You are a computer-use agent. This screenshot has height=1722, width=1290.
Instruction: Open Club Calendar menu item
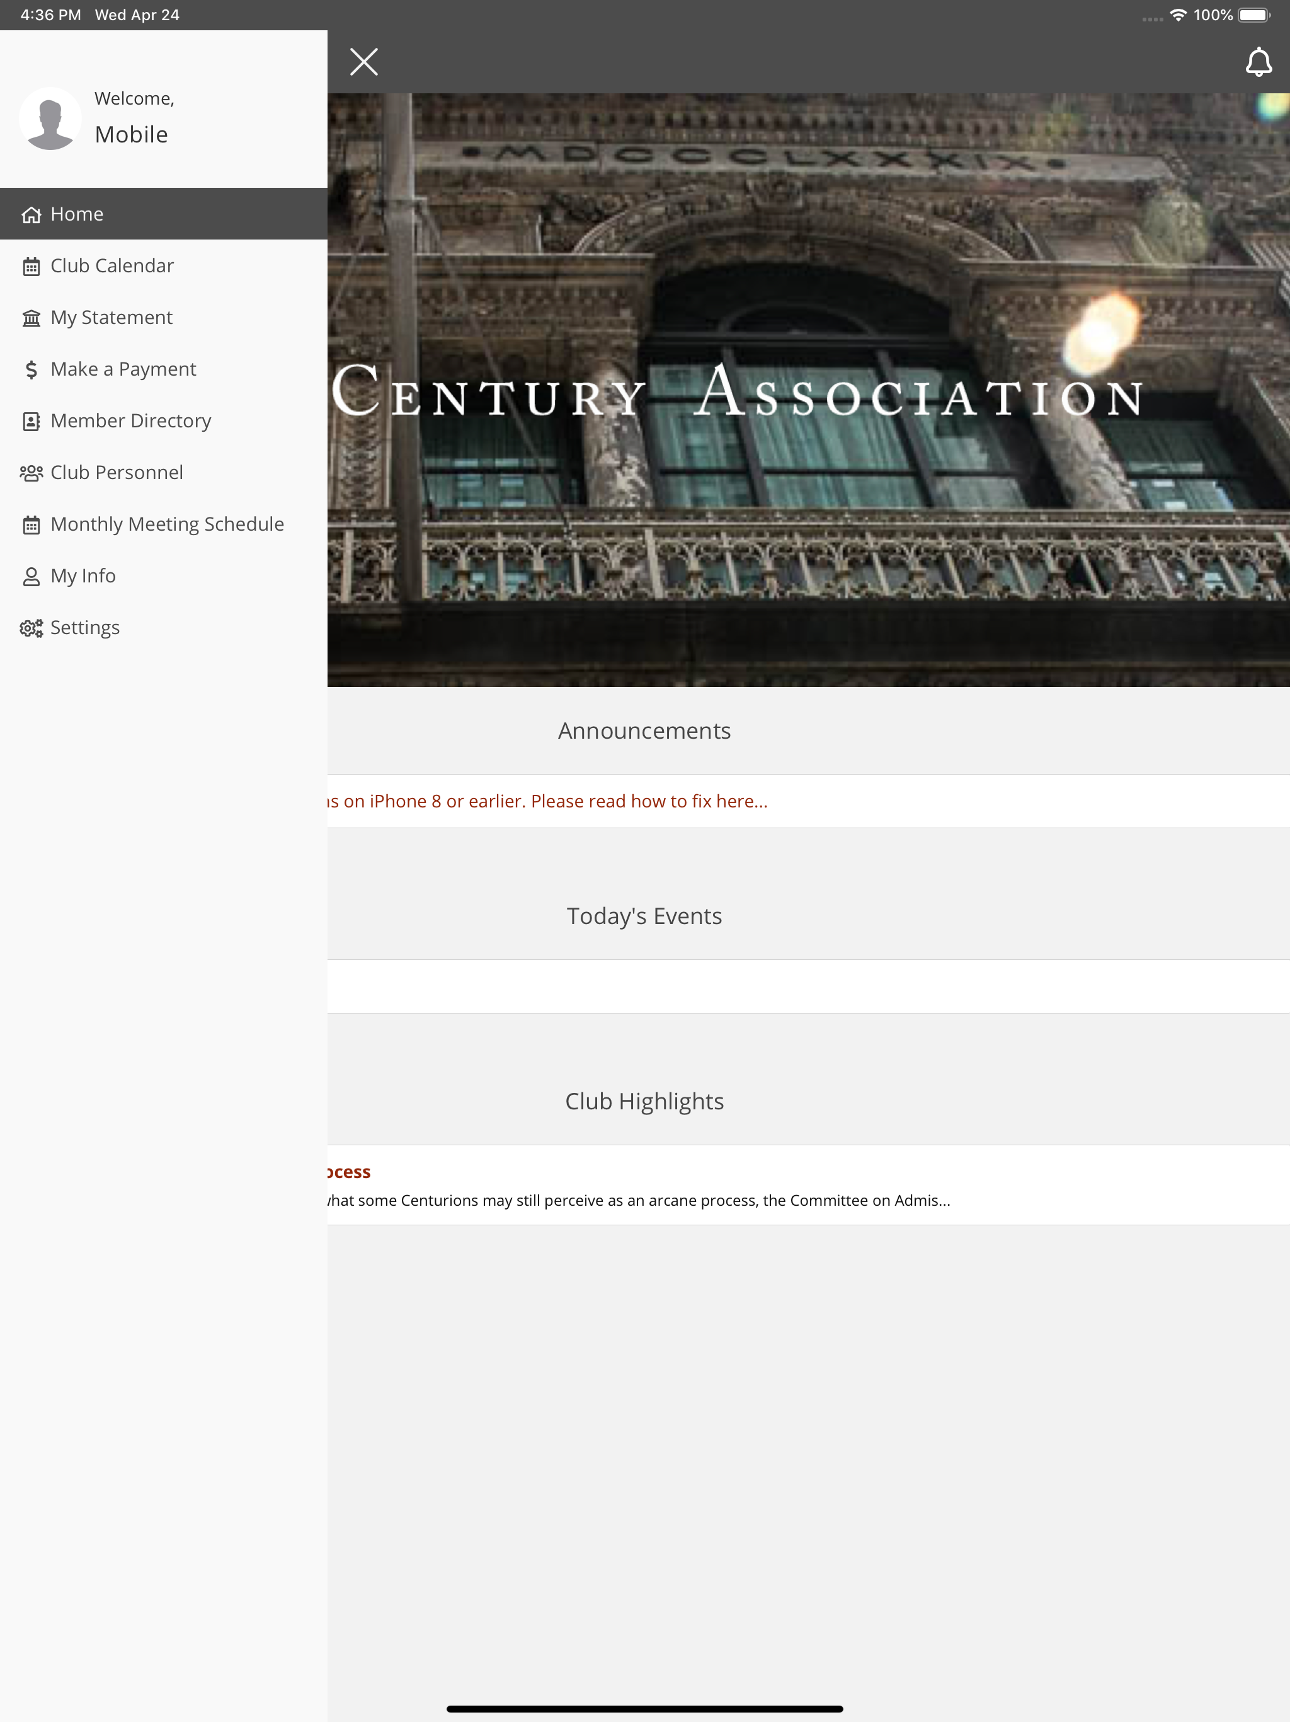tap(163, 265)
